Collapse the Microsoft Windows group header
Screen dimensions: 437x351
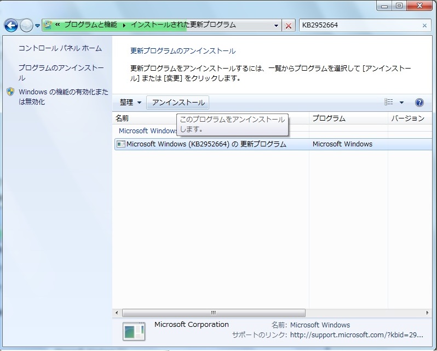coord(148,131)
